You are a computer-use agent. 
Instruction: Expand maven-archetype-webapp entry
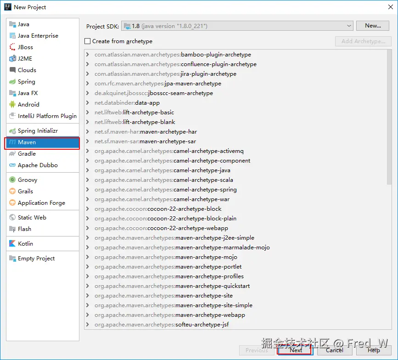click(88, 315)
